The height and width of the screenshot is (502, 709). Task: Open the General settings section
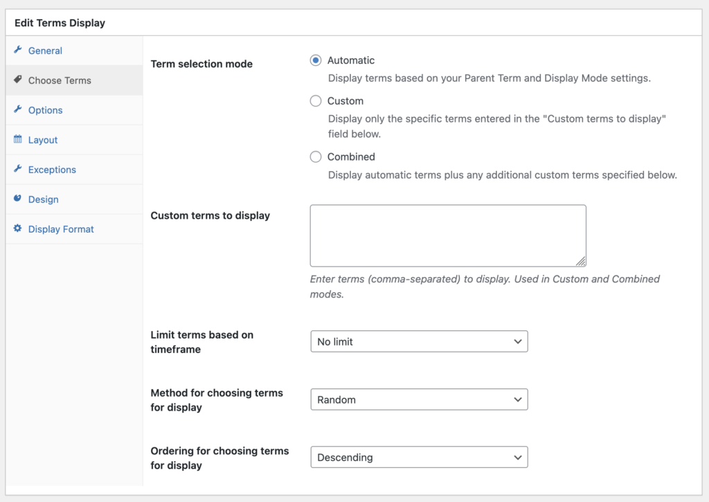(44, 51)
